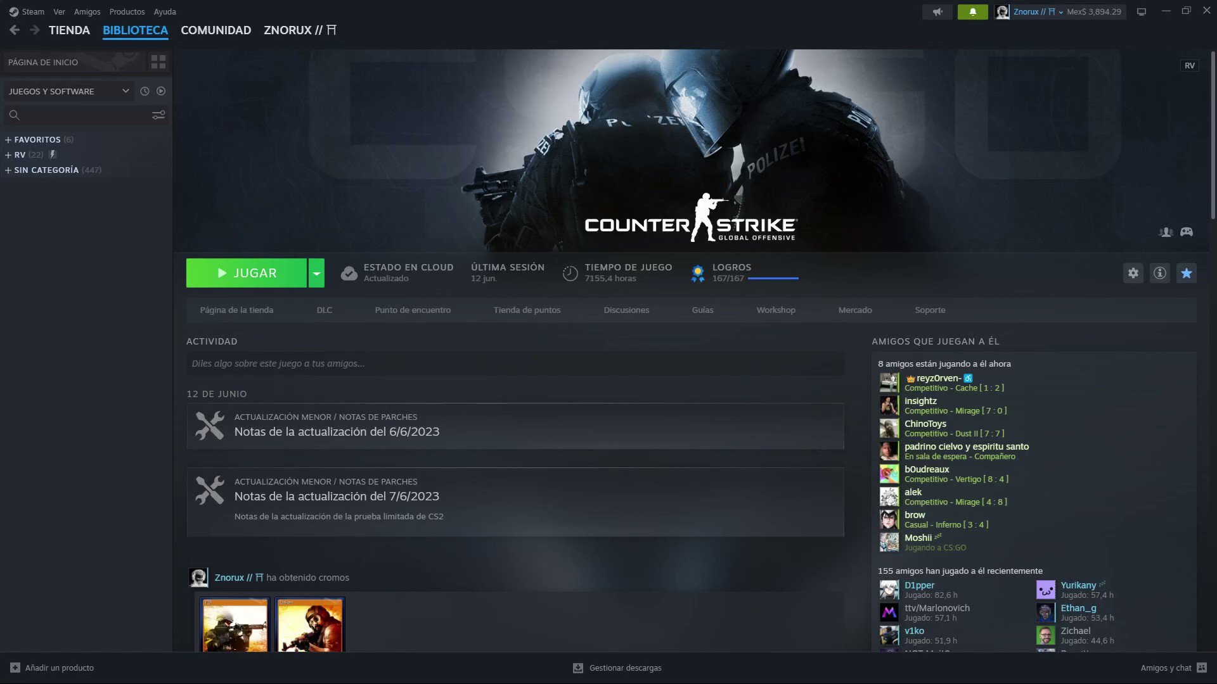Click the Steam logo menu
Screen dimensions: 1217x684
pyautogui.click(x=27, y=11)
